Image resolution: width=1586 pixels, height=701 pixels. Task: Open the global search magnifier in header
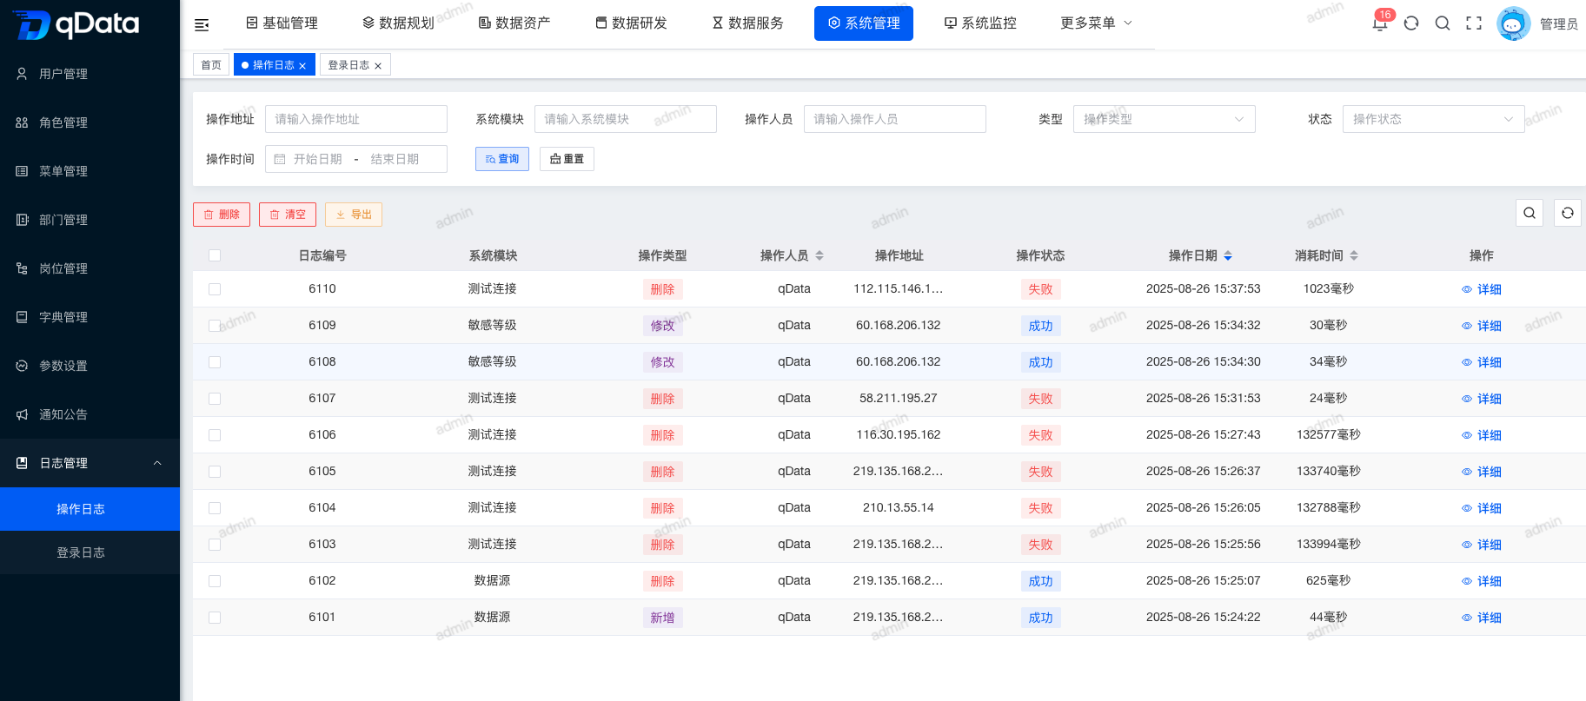1443,23
